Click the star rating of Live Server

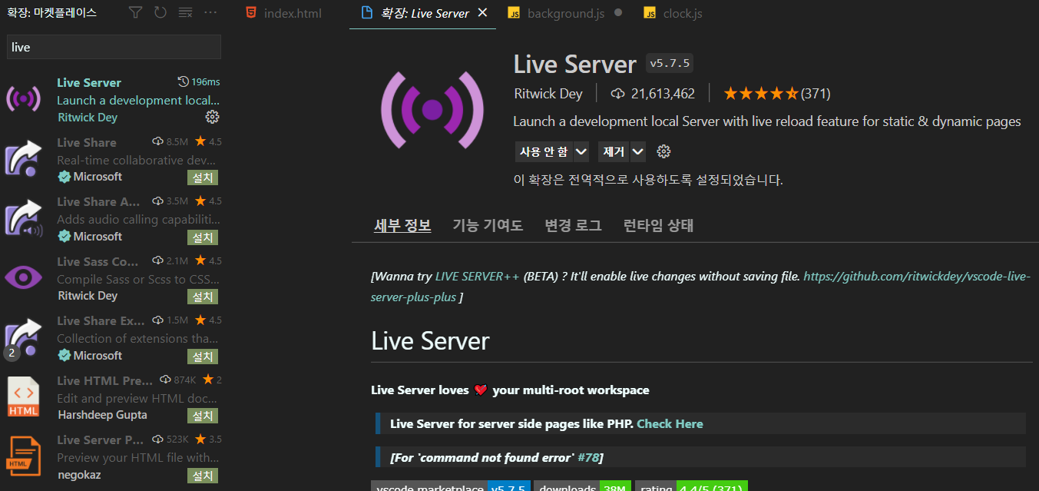tap(760, 94)
